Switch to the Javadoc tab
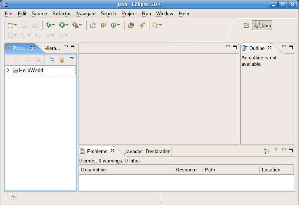The image size is (299, 205). [133, 151]
